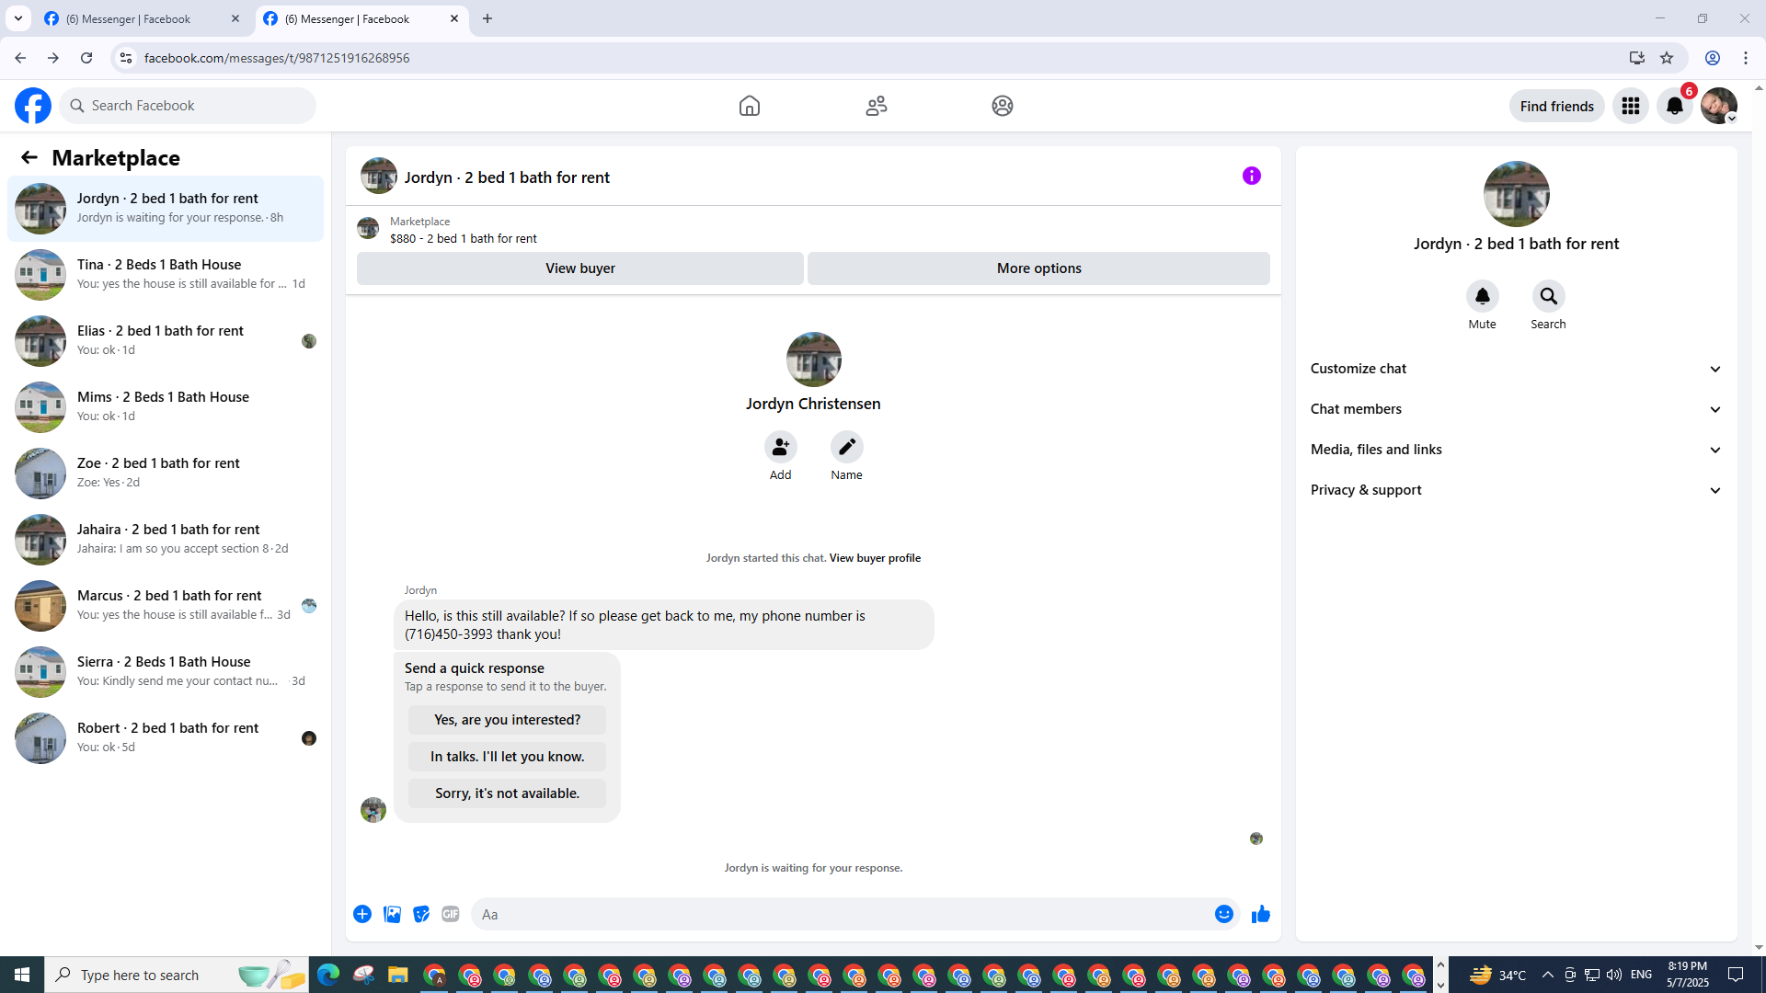Expand Media, files and links section
1766x993 pixels.
click(1516, 450)
